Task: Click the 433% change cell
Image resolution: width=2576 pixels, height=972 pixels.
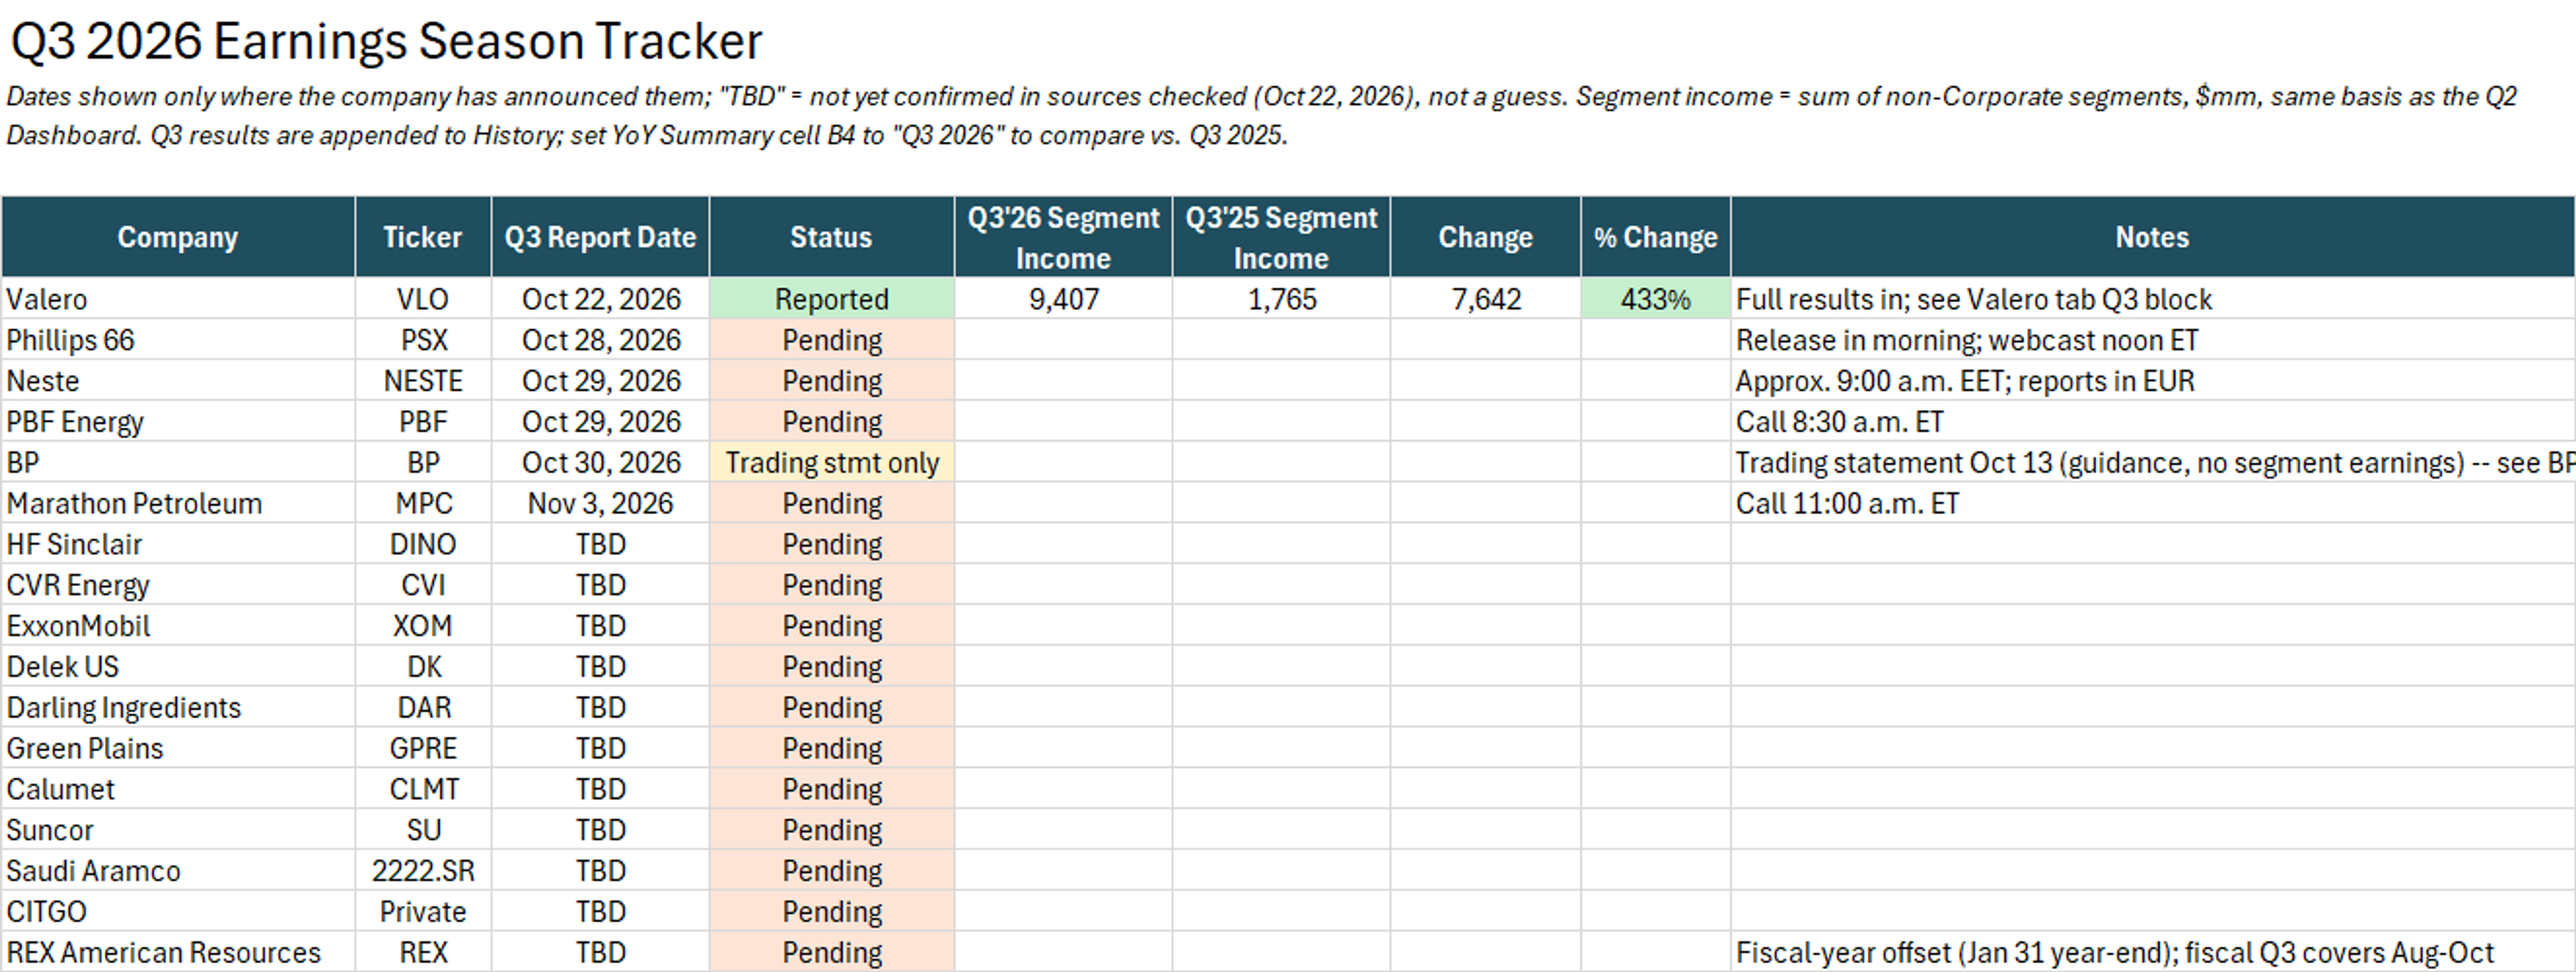Action: (x=1655, y=299)
